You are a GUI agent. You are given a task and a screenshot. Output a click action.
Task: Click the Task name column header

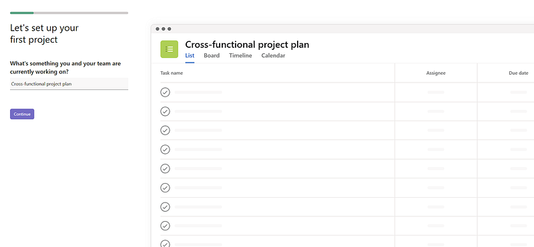click(172, 73)
